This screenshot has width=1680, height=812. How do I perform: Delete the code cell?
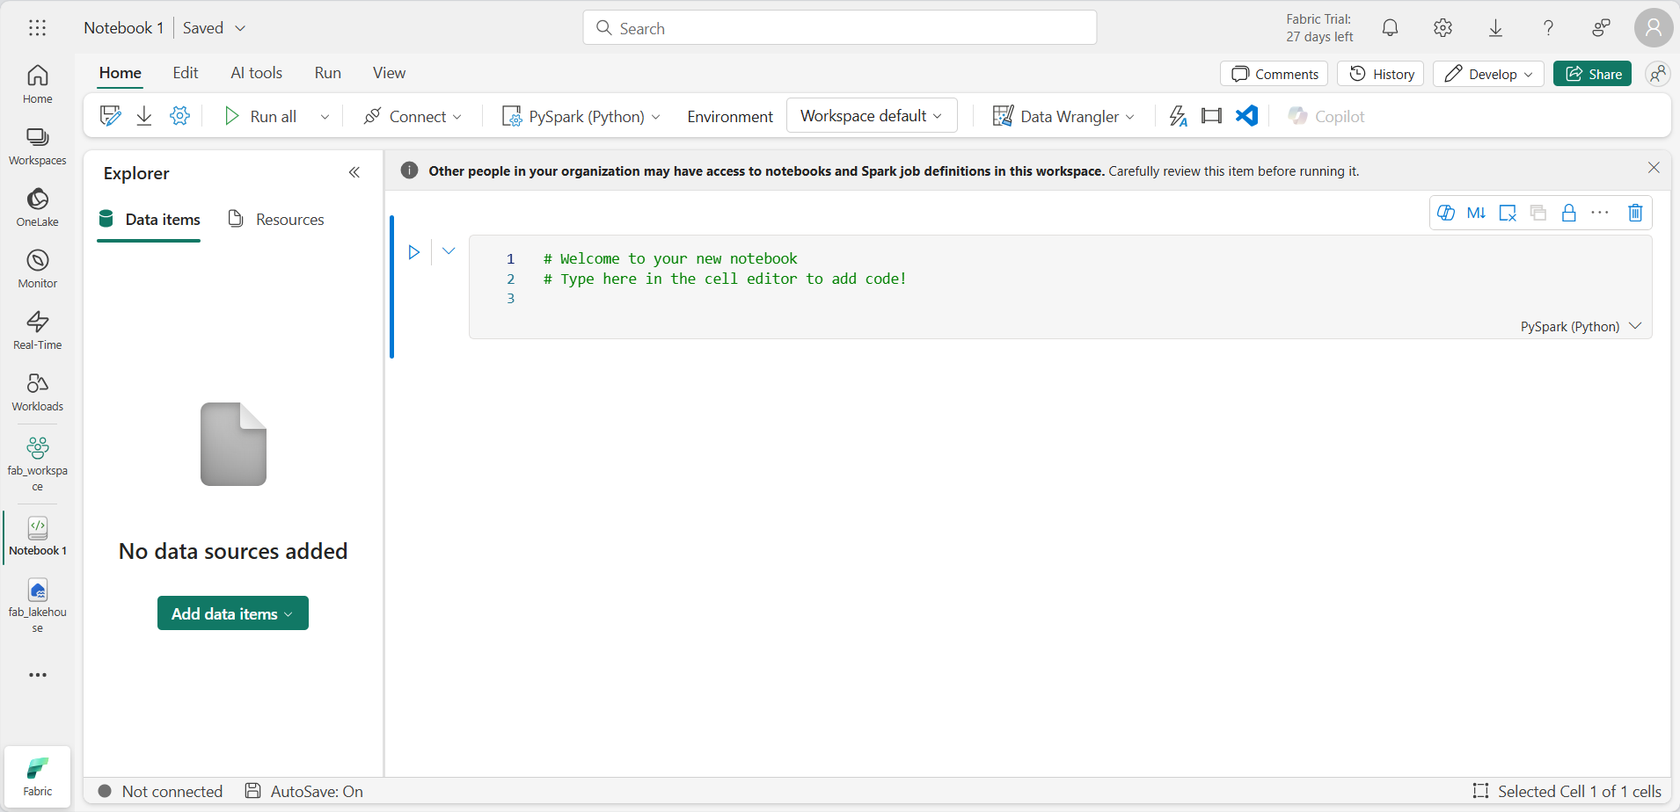(x=1635, y=213)
